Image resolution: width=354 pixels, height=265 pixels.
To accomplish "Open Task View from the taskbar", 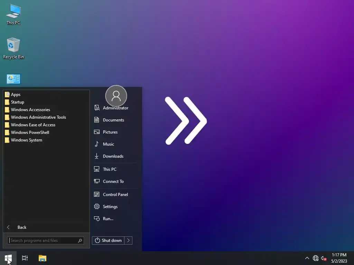I will pos(25,258).
